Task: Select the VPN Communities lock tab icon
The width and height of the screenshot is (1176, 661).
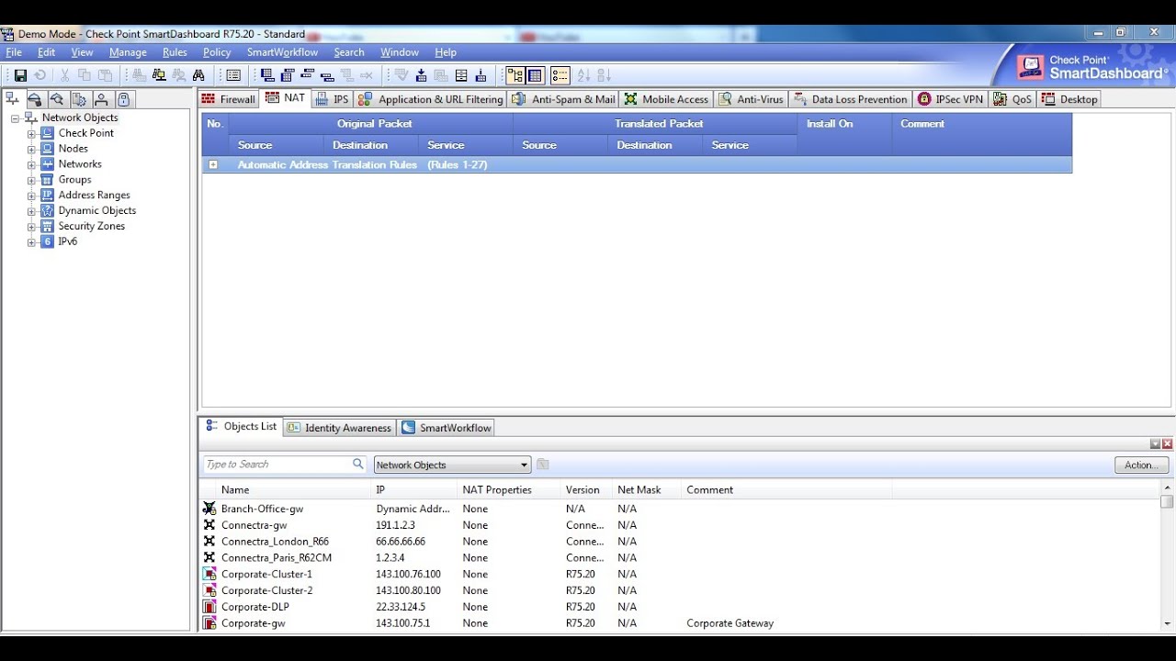Action: 124,99
